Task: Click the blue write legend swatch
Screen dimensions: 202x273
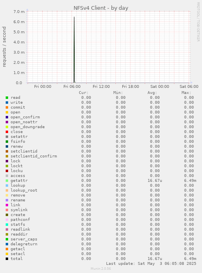Action: (x=7, y=103)
